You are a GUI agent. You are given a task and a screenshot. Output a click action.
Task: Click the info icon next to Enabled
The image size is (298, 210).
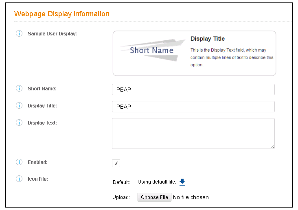(x=19, y=162)
